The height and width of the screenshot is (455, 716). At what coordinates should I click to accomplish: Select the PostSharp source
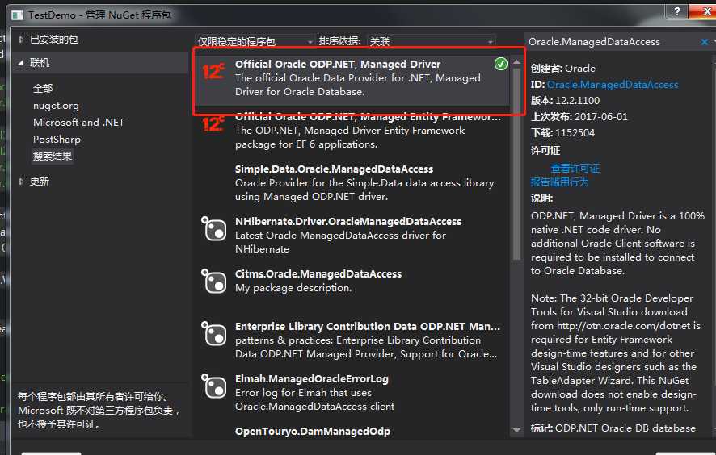click(x=57, y=139)
